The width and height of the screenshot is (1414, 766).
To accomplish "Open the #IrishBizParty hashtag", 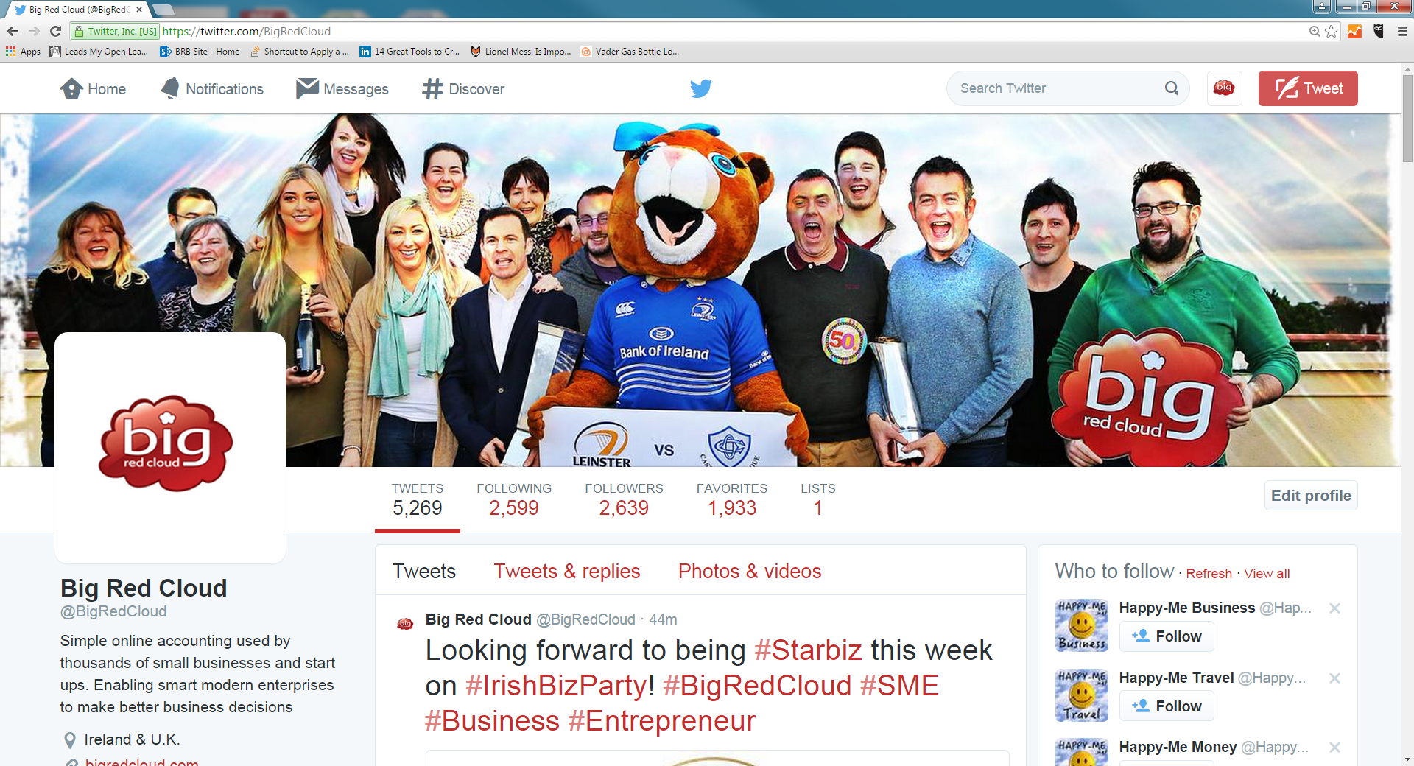I will coord(557,686).
